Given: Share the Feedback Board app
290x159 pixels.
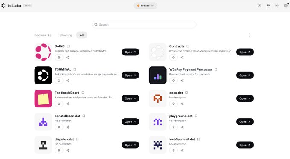Looking at the screenshot, I should 68,104.
